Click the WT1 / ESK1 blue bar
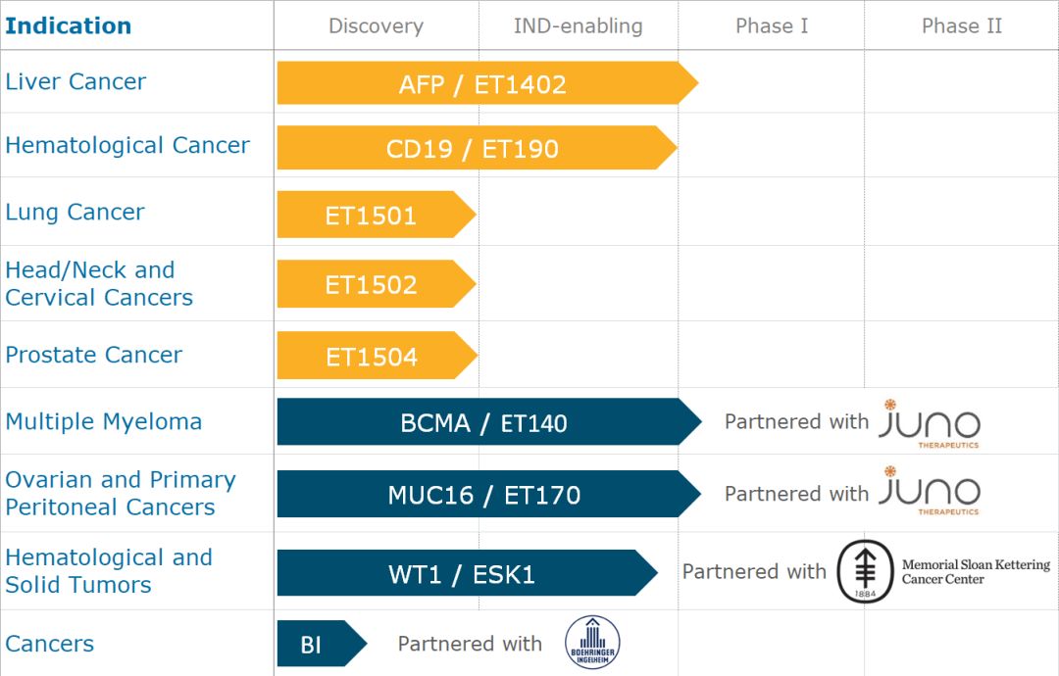 coord(462,573)
